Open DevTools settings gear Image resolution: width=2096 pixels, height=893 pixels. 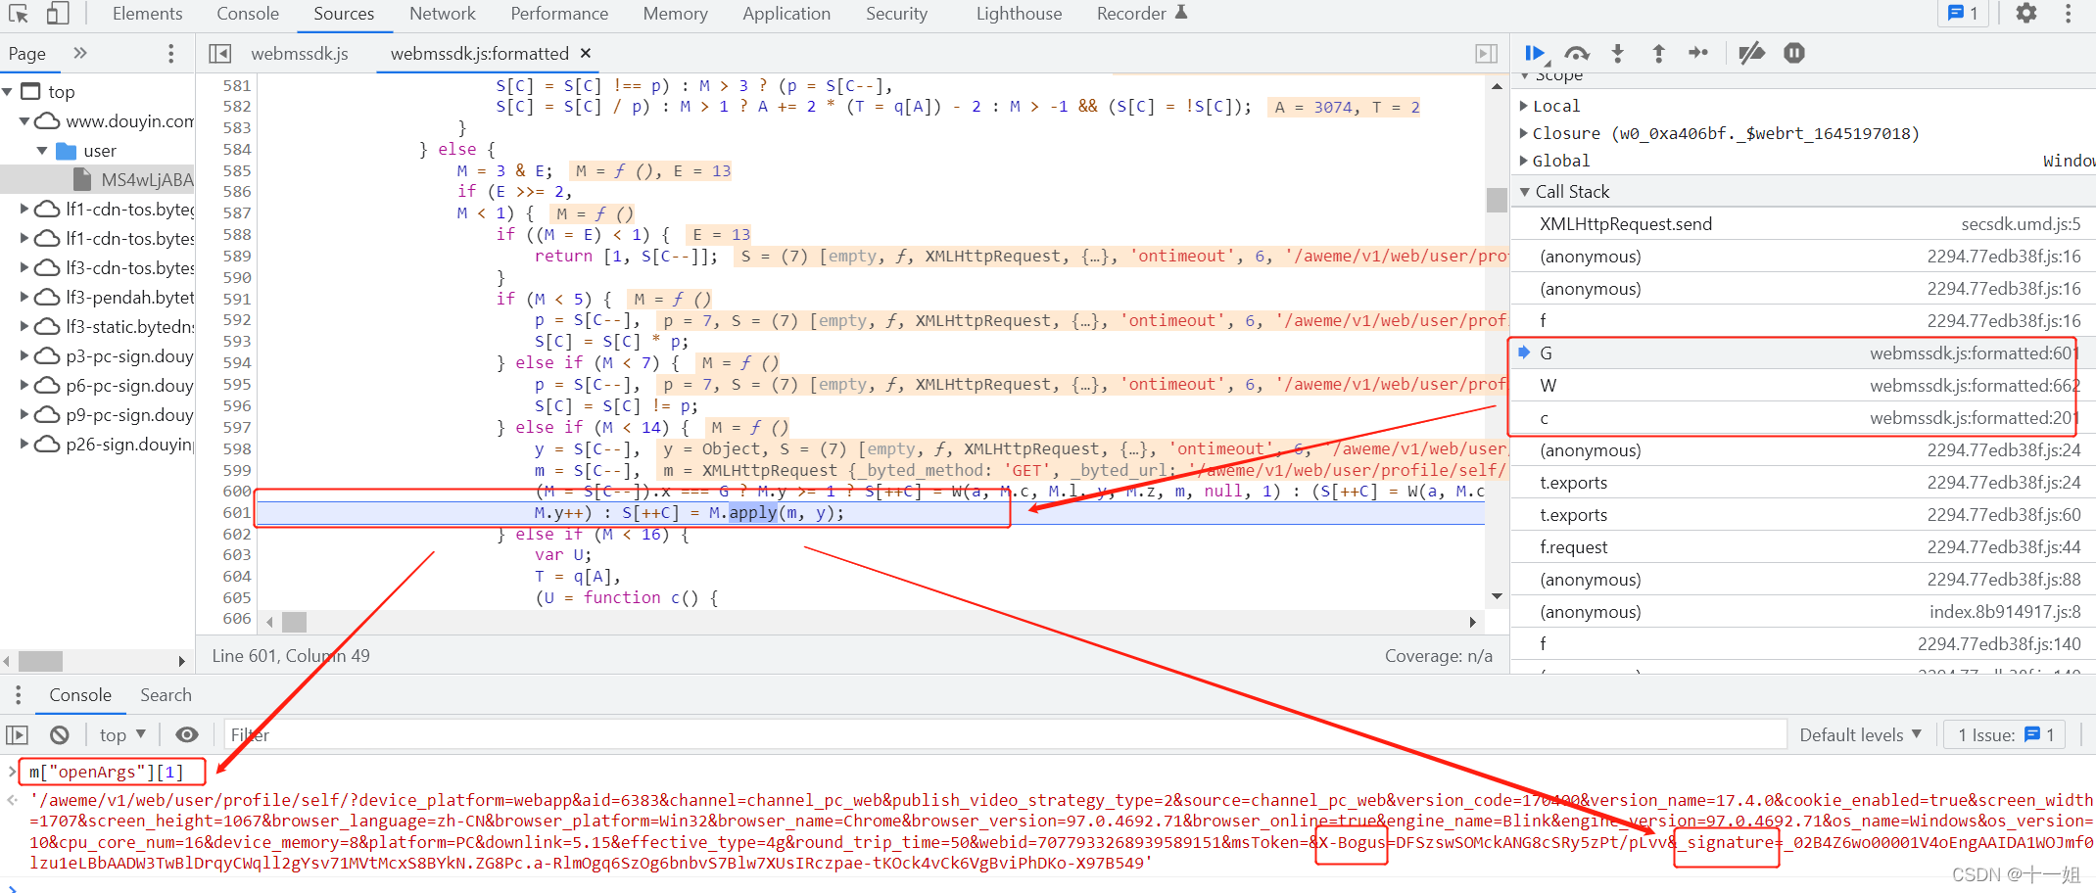tap(2025, 14)
